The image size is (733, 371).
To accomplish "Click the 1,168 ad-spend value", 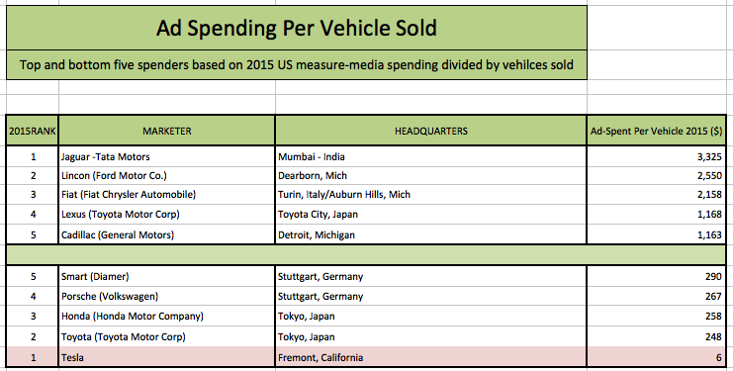I will [x=656, y=215].
